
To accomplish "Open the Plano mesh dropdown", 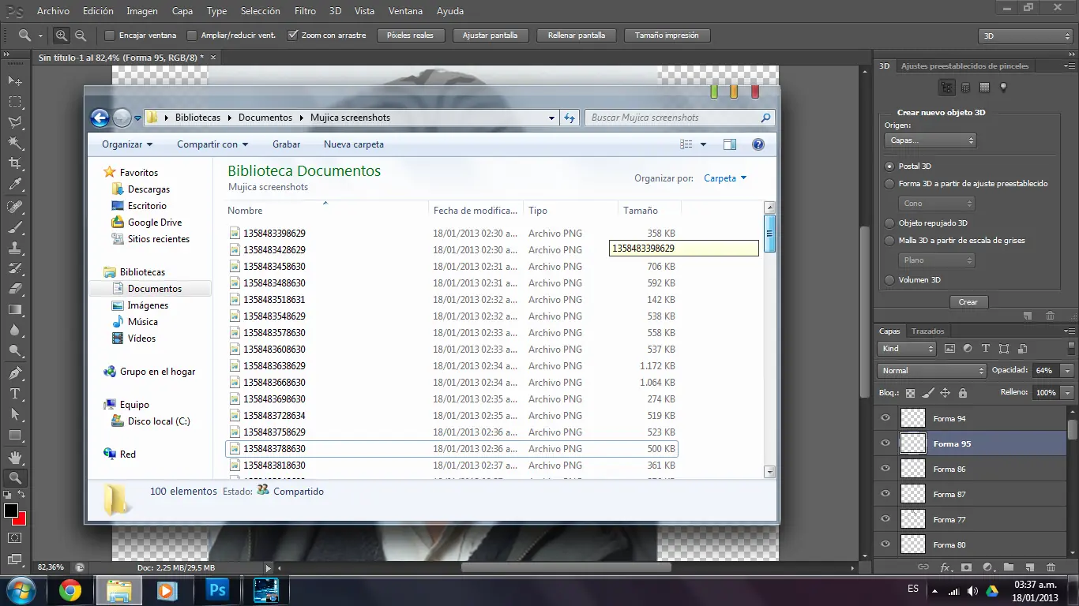I will point(937,260).
